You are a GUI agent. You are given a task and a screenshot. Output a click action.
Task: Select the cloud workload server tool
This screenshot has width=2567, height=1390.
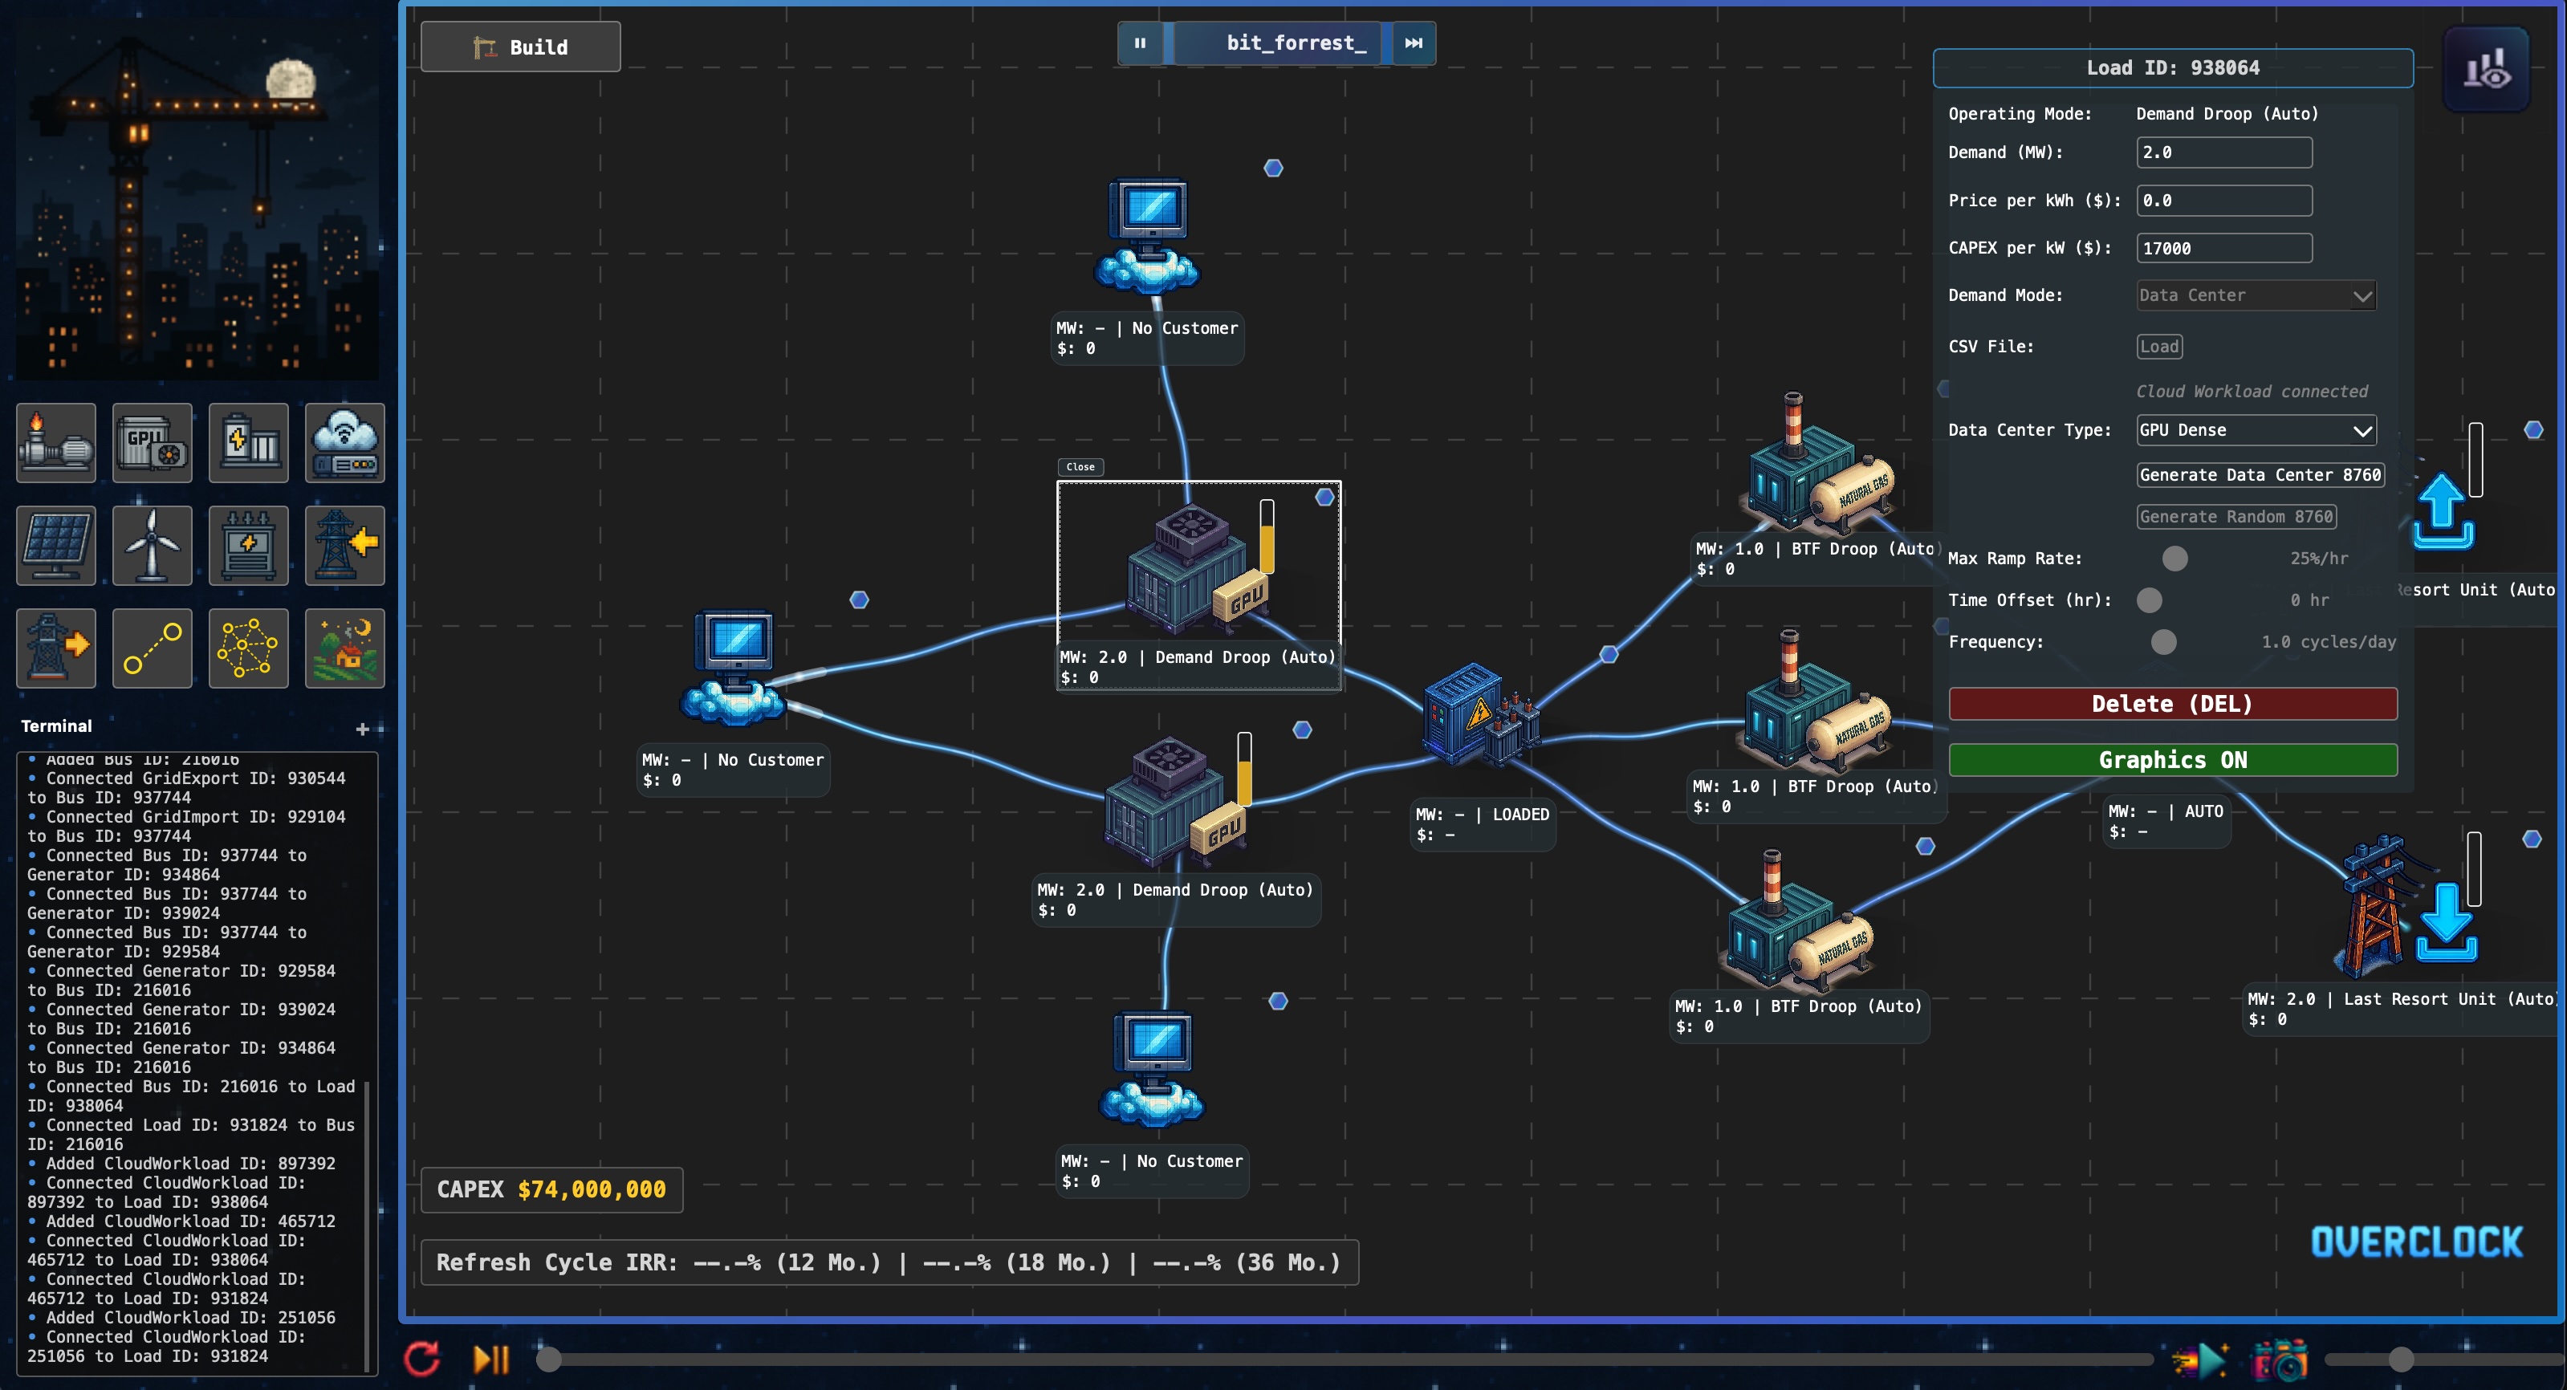(x=344, y=442)
